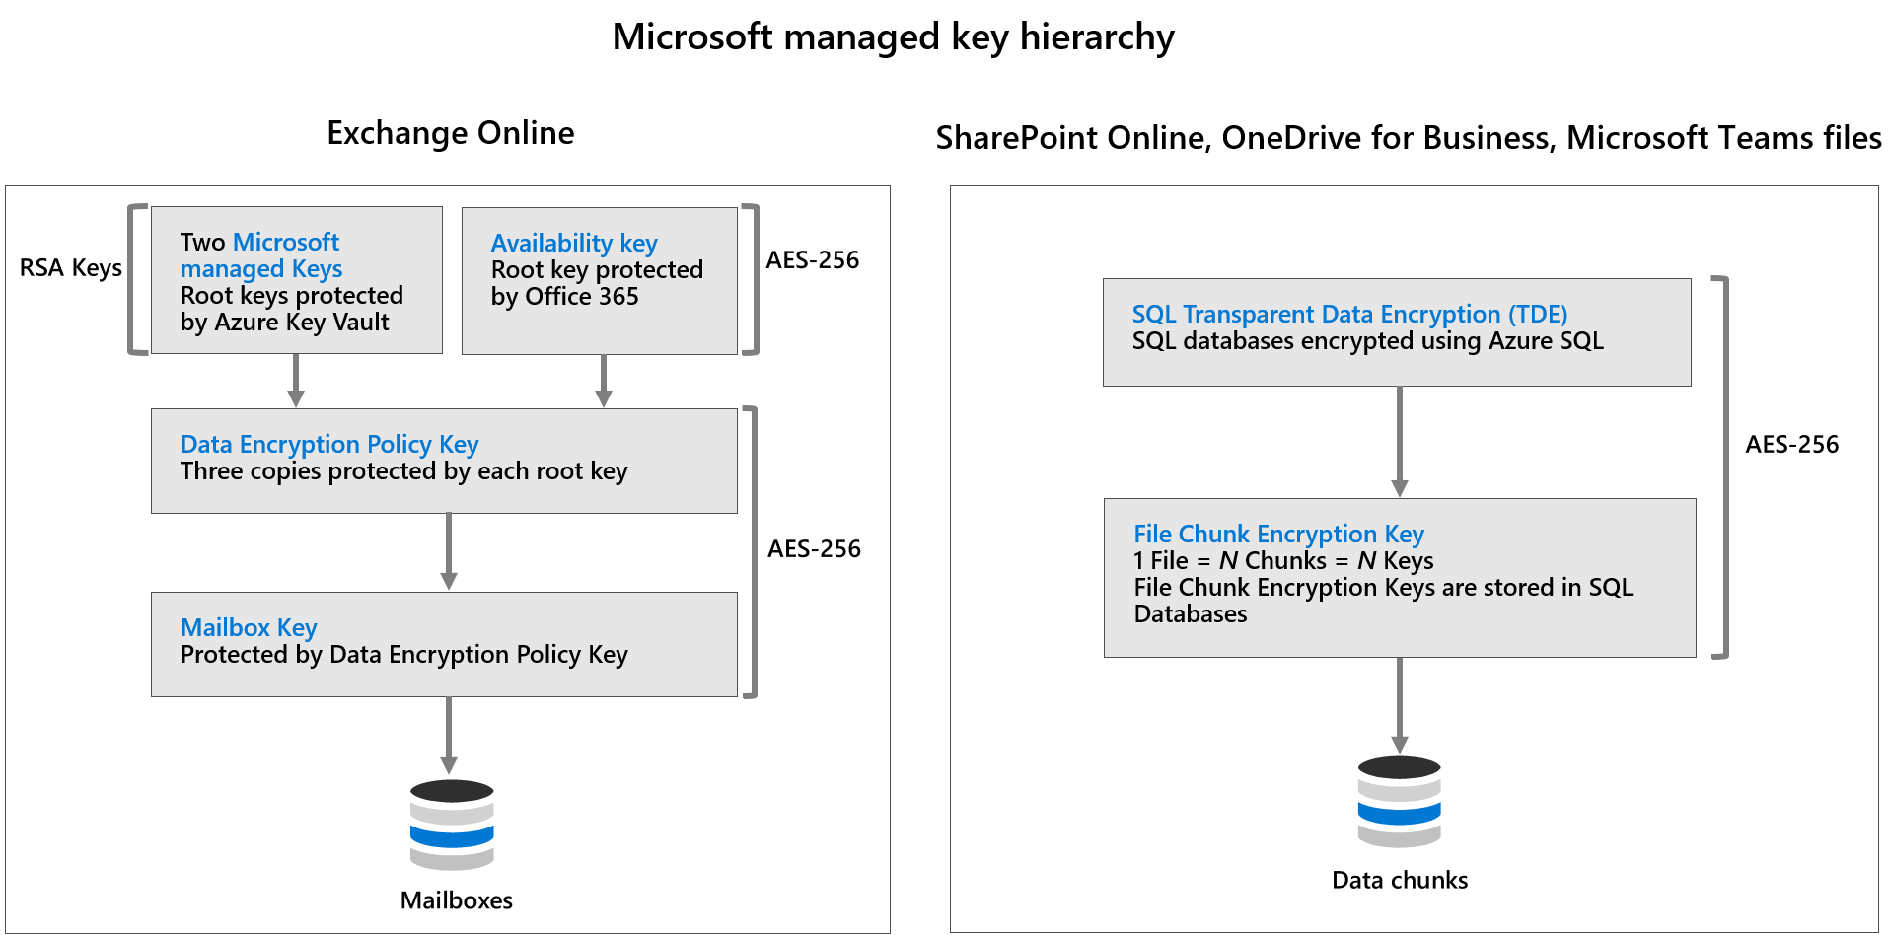Click 'Root key protected by Office 365' text

(597, 283)
